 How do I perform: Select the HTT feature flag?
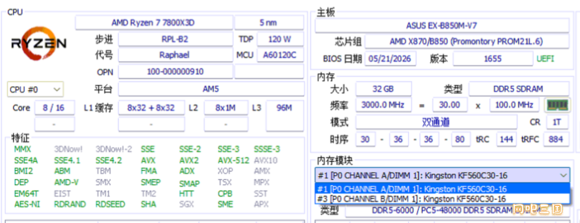186,193
